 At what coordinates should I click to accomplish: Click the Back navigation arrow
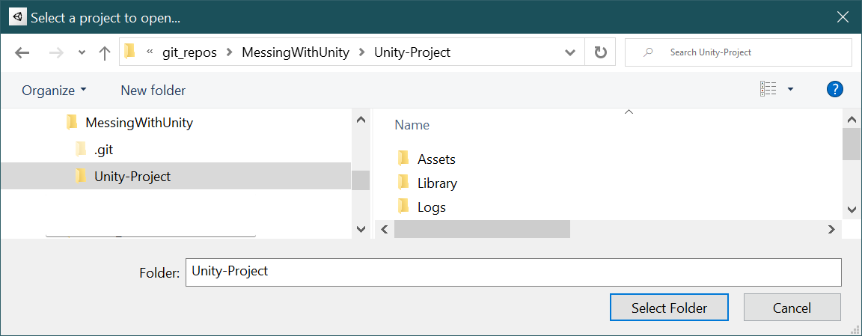22,53
